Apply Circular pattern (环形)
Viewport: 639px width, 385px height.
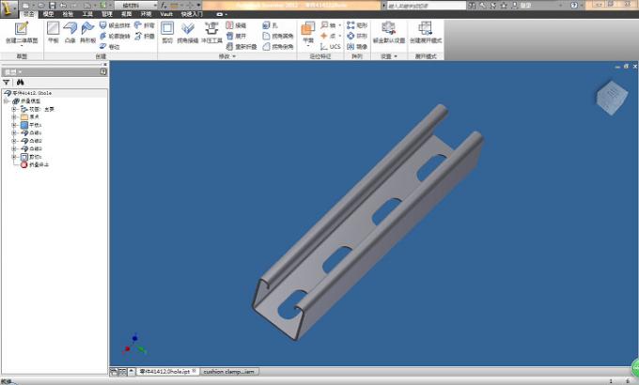pyautogui.click(x=357, y=36)
